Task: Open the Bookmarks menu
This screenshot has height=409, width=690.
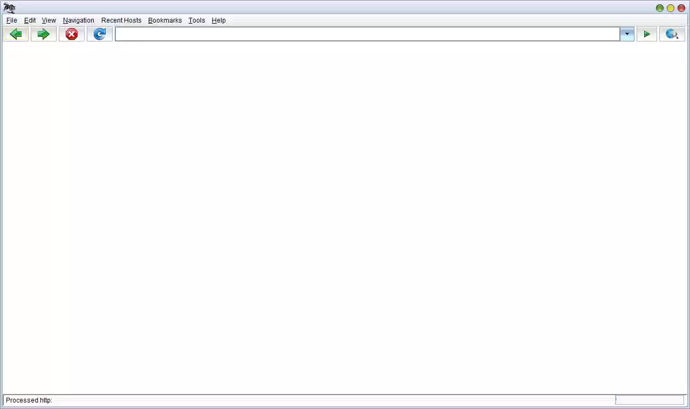Action: click(165, 20)
